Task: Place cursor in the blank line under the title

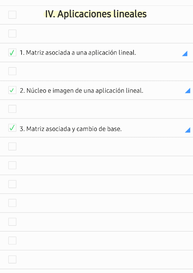Action: point(96,33)
